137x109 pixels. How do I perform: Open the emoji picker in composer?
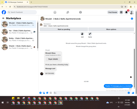pyautogui.click(x=129, y=93)
